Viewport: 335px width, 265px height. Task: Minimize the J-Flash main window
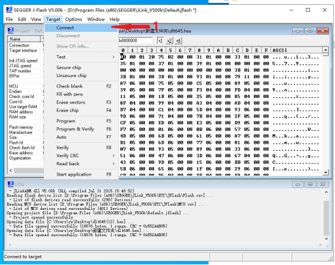coord(291,10)
